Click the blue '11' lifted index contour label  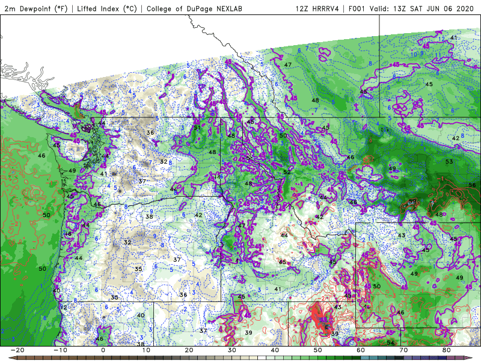click(x=438, y=56)
